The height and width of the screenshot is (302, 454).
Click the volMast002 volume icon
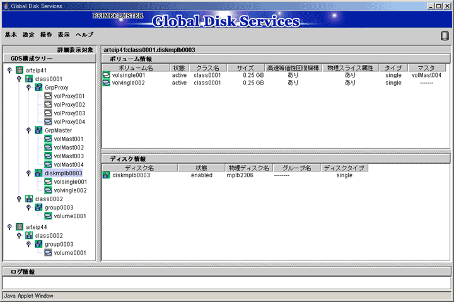(x=48, y=148)
